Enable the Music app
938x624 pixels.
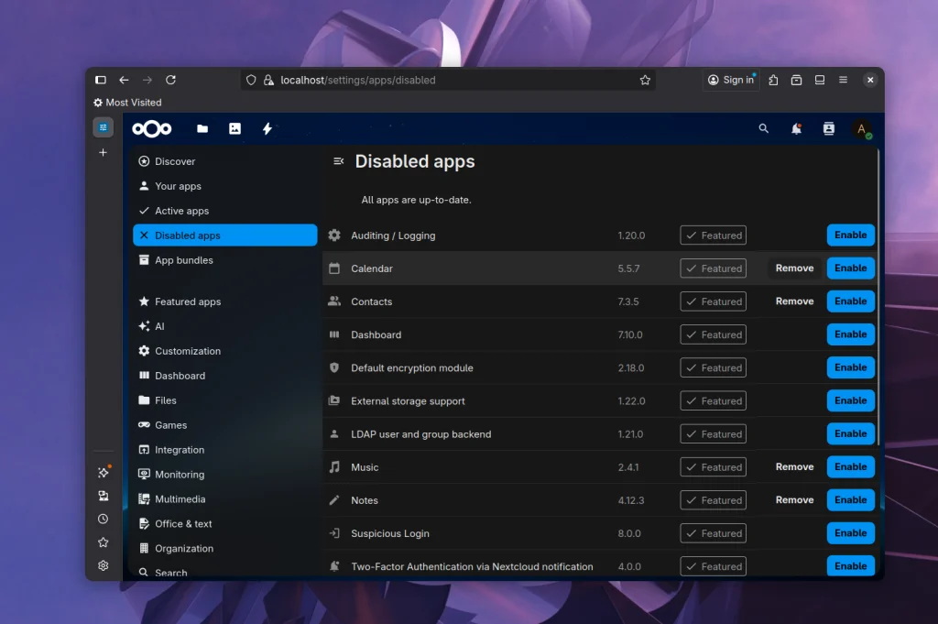[x=850, y=467]
